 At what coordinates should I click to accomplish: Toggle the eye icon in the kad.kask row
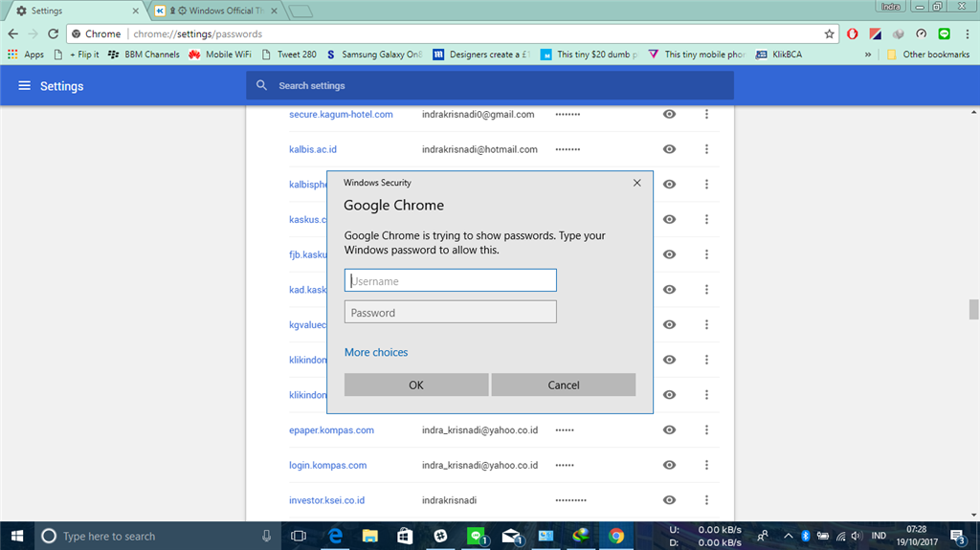pos(669,289)
